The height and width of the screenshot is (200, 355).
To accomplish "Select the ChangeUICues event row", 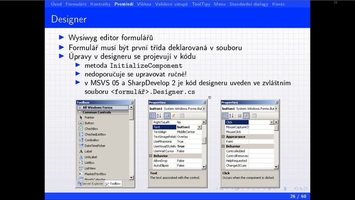I will (x=250, y=166).
